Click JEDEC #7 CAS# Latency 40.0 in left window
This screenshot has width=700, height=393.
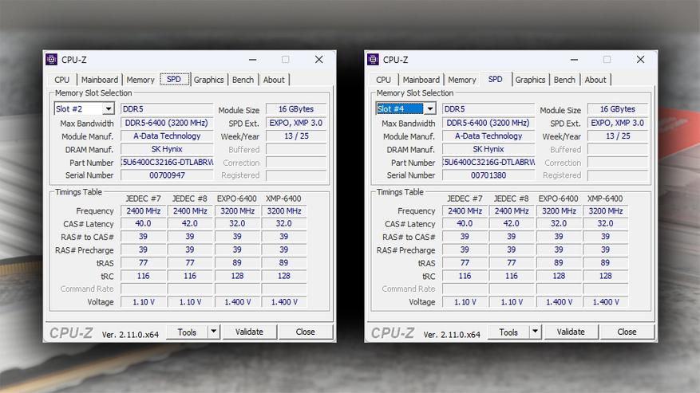click(144, 223)
